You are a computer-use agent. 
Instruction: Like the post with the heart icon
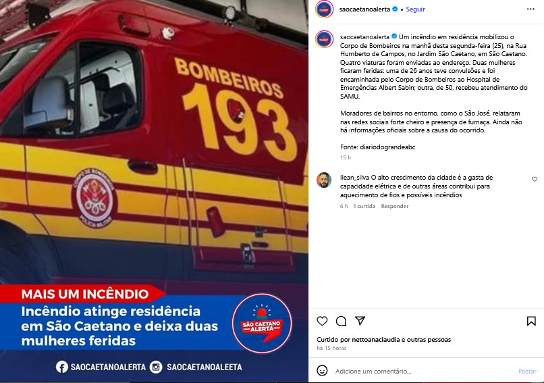pyautogui.click(x=322, y=321)
